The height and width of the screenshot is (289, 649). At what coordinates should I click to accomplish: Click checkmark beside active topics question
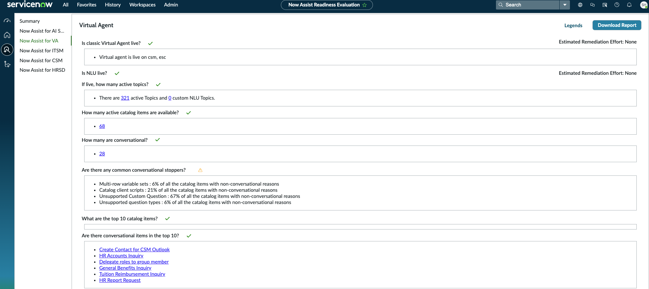point(158,84)
